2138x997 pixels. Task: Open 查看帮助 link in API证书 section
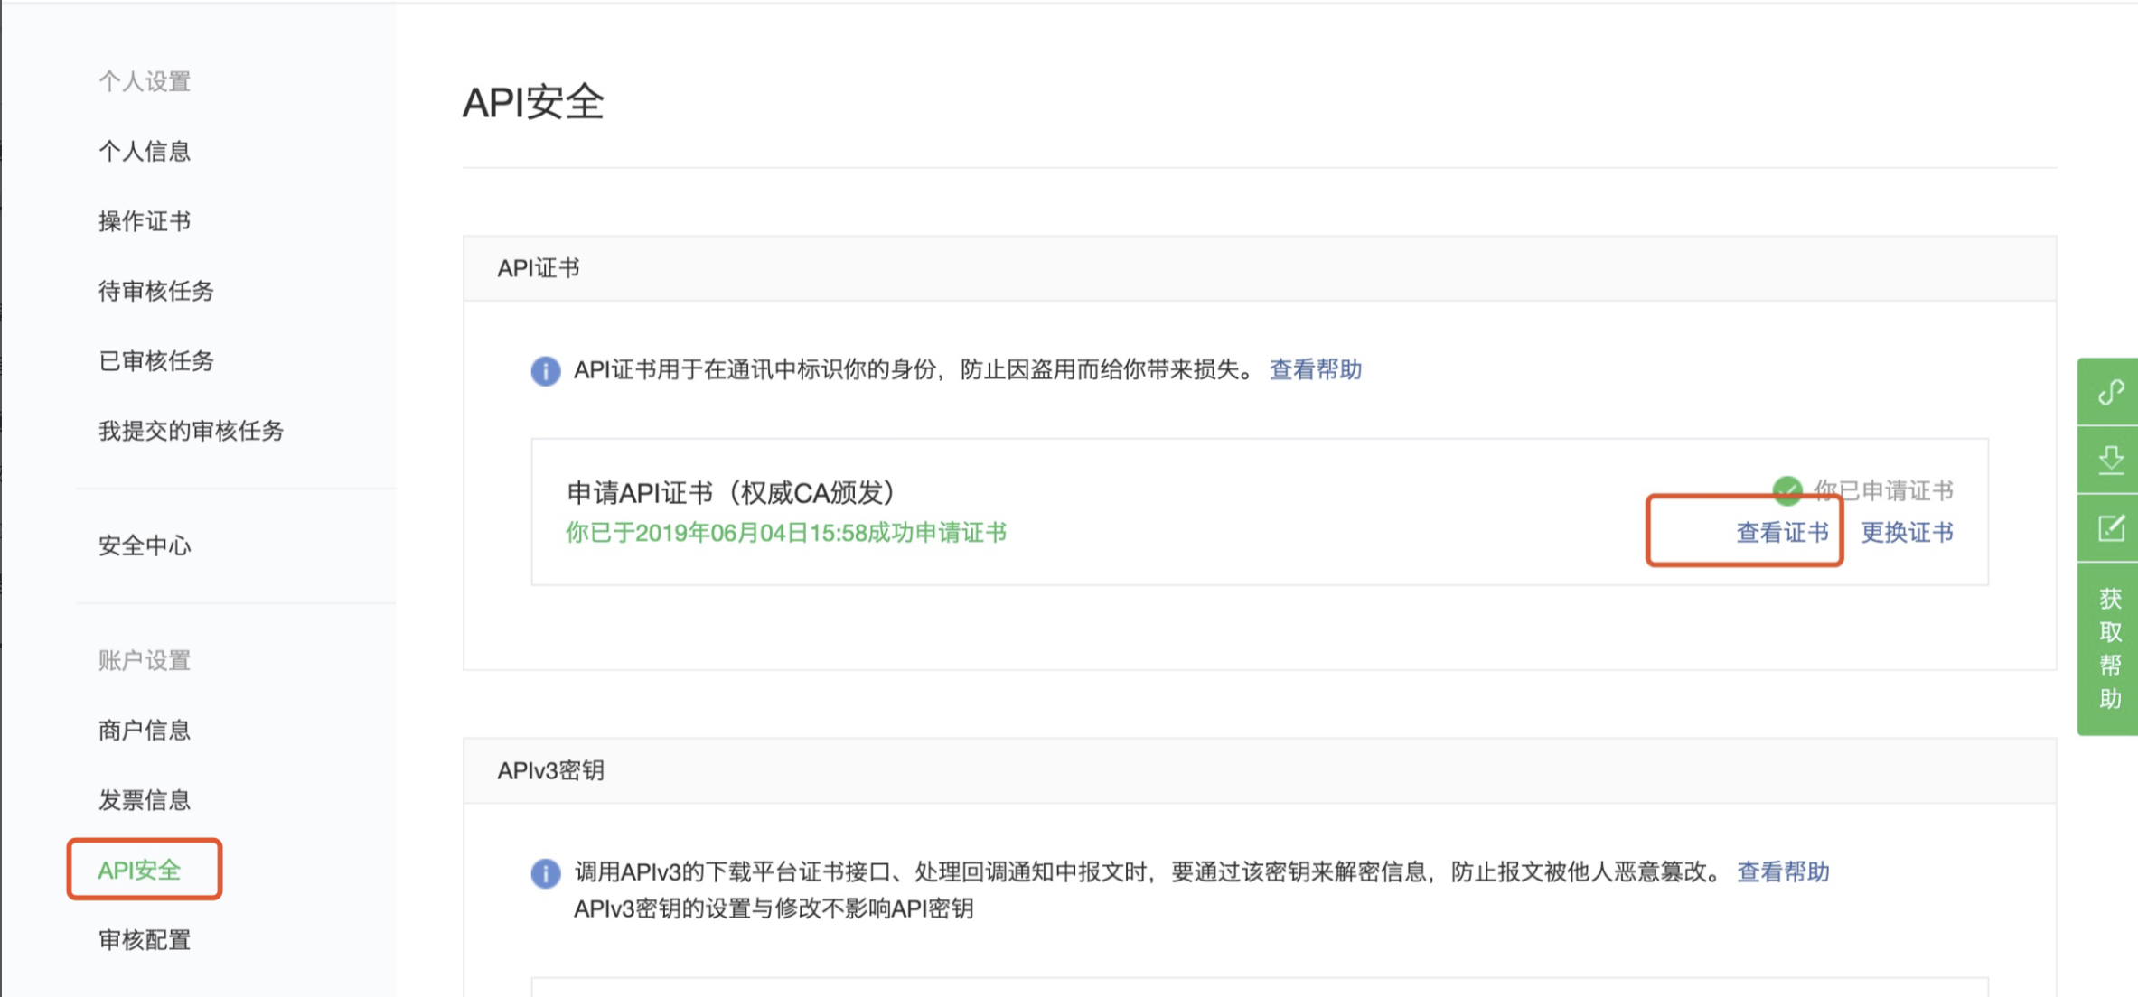pos(1315,370)
